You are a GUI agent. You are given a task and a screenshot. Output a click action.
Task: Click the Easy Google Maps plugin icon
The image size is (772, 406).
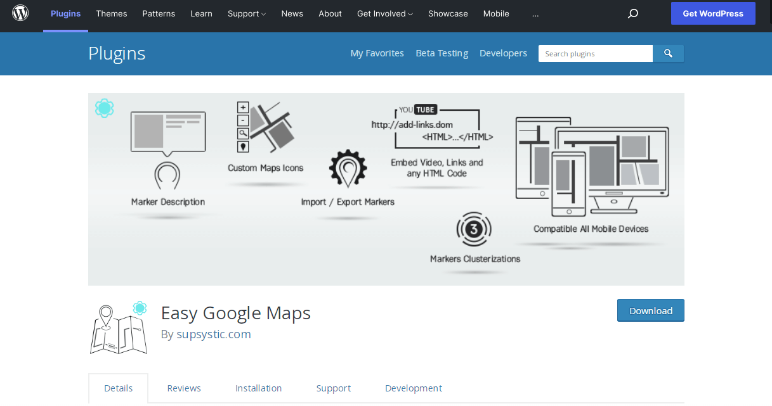click(x=118, y=327)
